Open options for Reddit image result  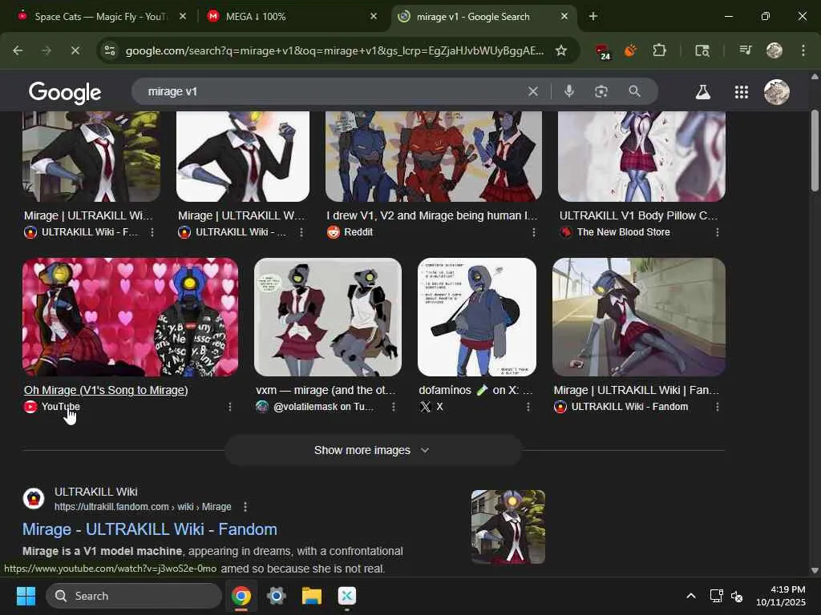[533, 232]
